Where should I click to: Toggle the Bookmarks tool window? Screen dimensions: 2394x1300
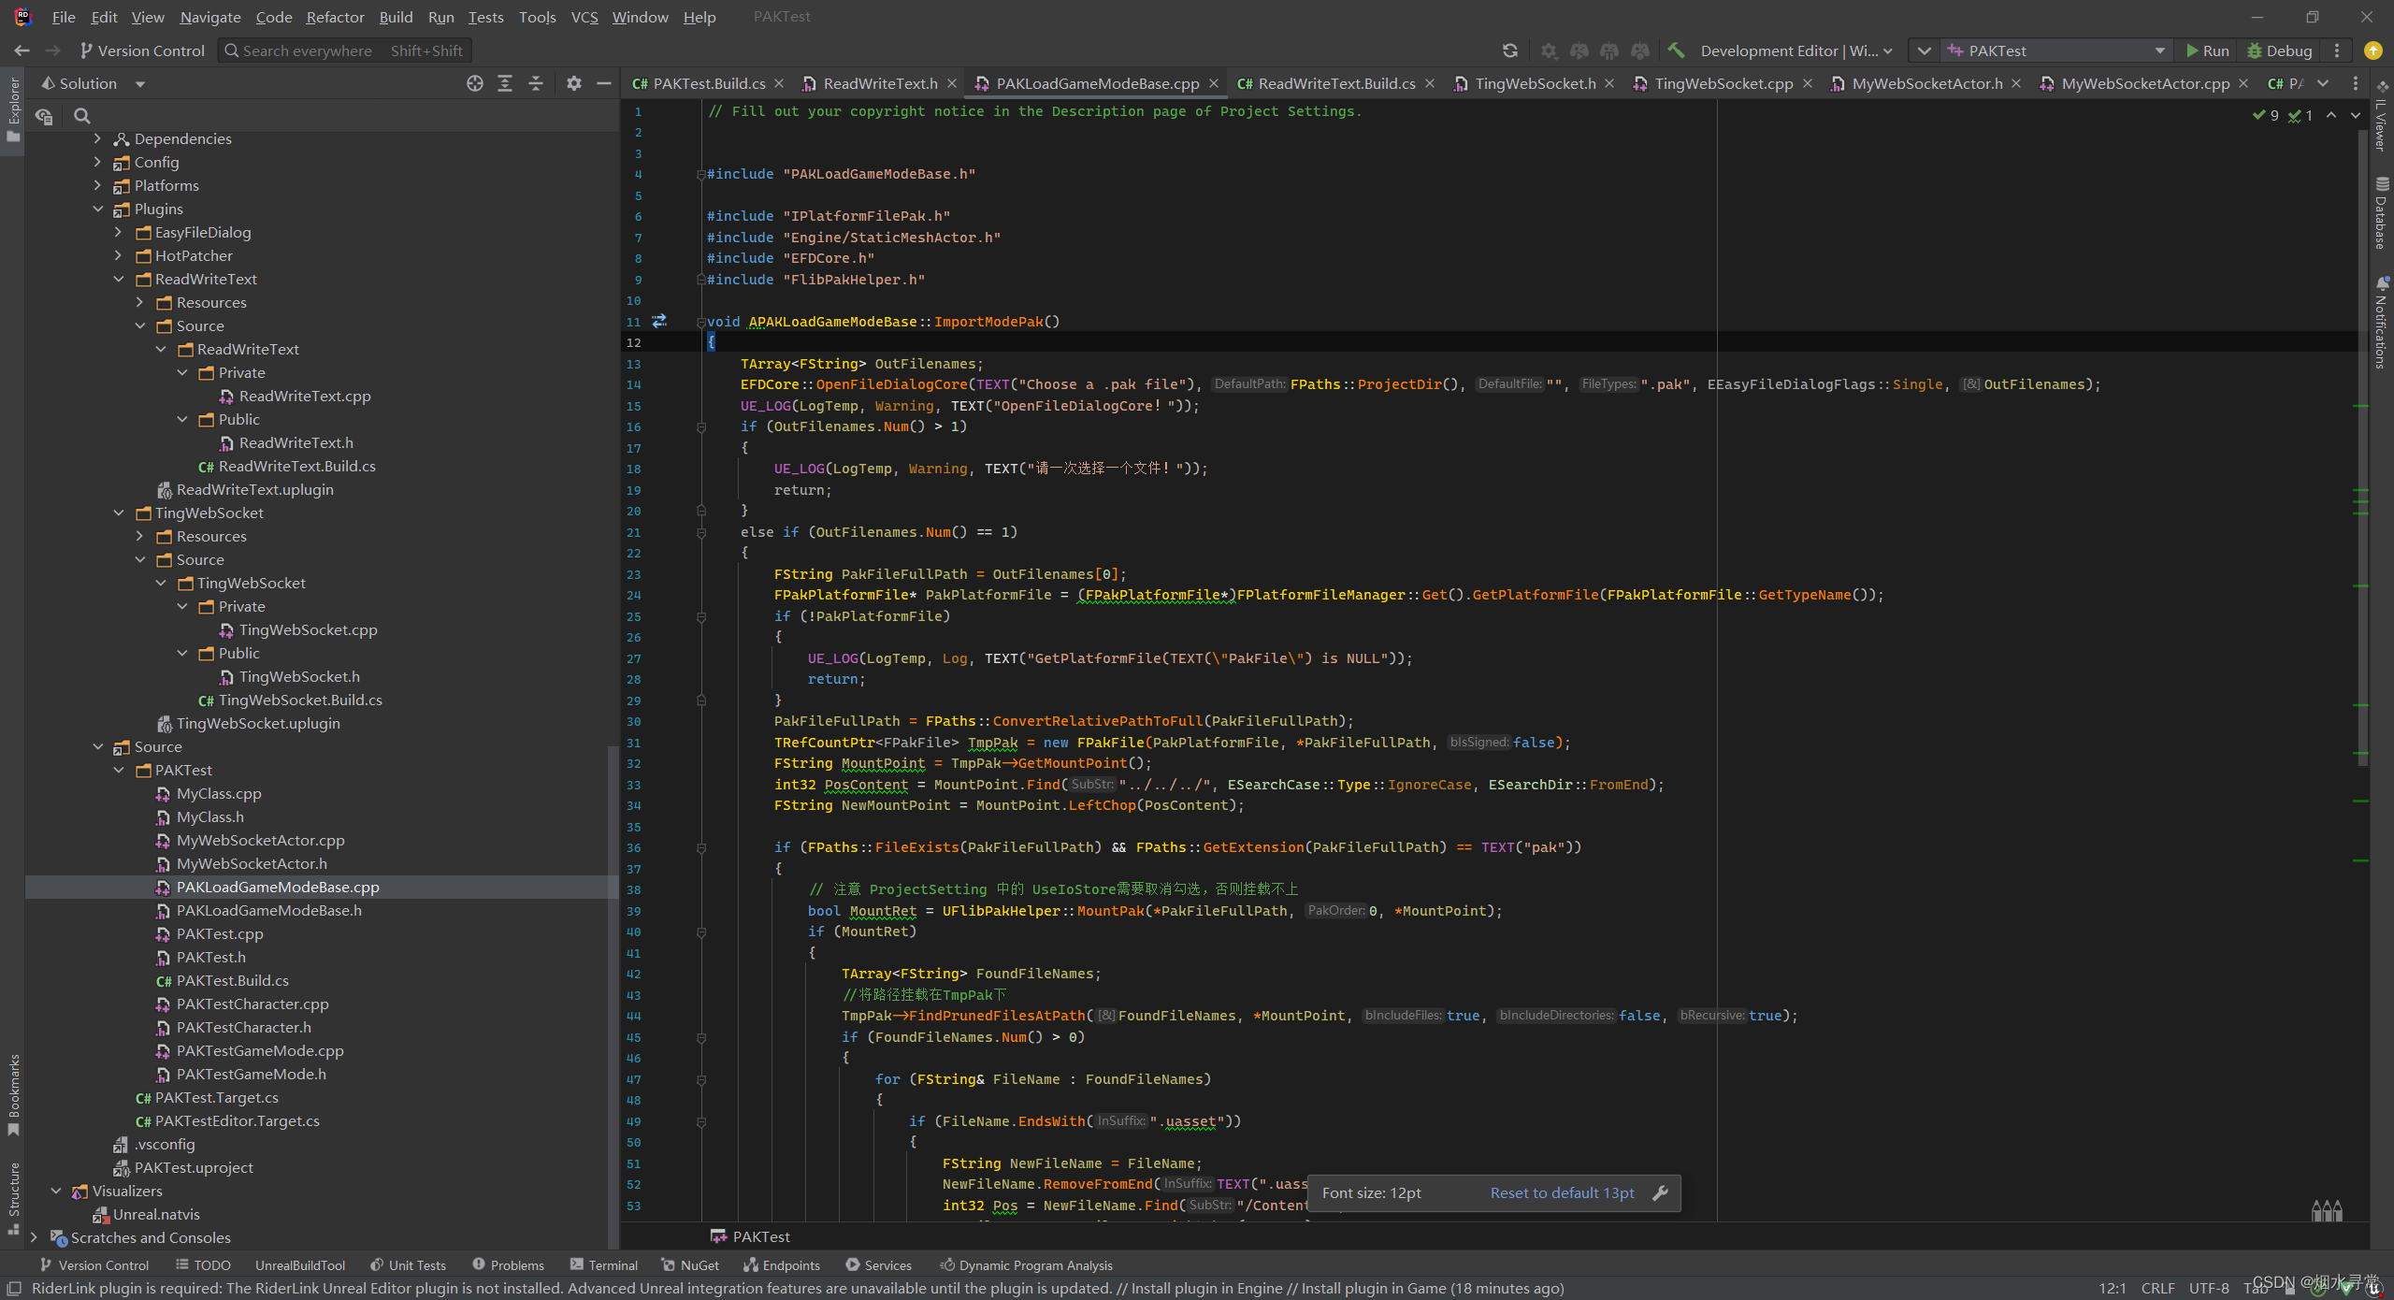click(13, 1092)
